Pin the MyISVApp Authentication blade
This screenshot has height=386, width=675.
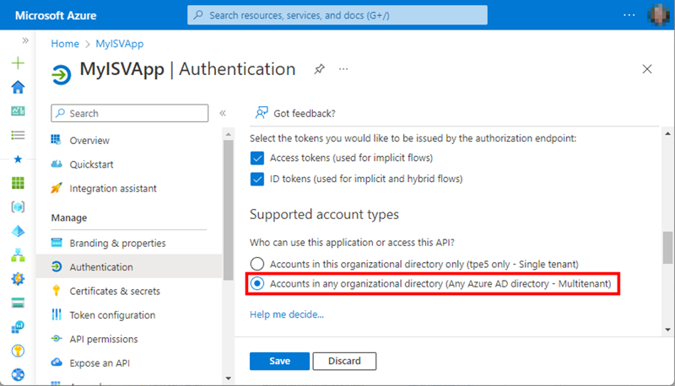point(319,69)
